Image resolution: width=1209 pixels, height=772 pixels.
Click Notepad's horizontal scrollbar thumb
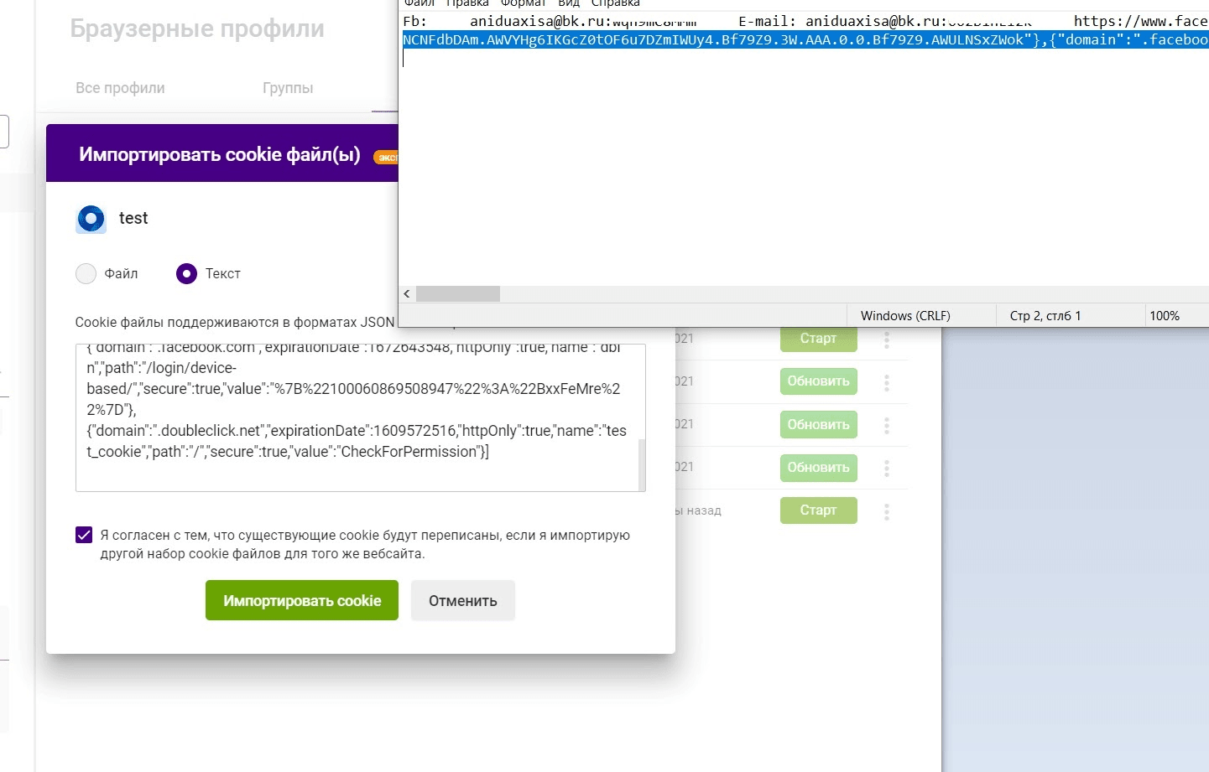point(458,294)
